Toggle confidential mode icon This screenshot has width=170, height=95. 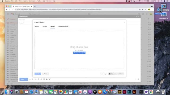(47, 79)
